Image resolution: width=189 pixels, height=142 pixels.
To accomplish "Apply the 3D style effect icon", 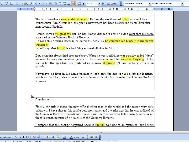I will tap(96, 137).
